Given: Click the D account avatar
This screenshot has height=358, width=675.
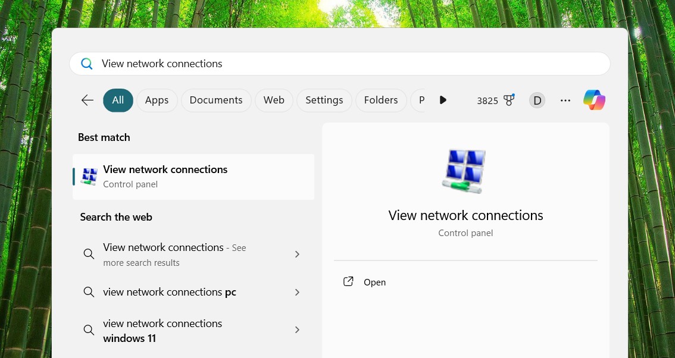Looking at the screenshot, I should [x=537, y=101].
